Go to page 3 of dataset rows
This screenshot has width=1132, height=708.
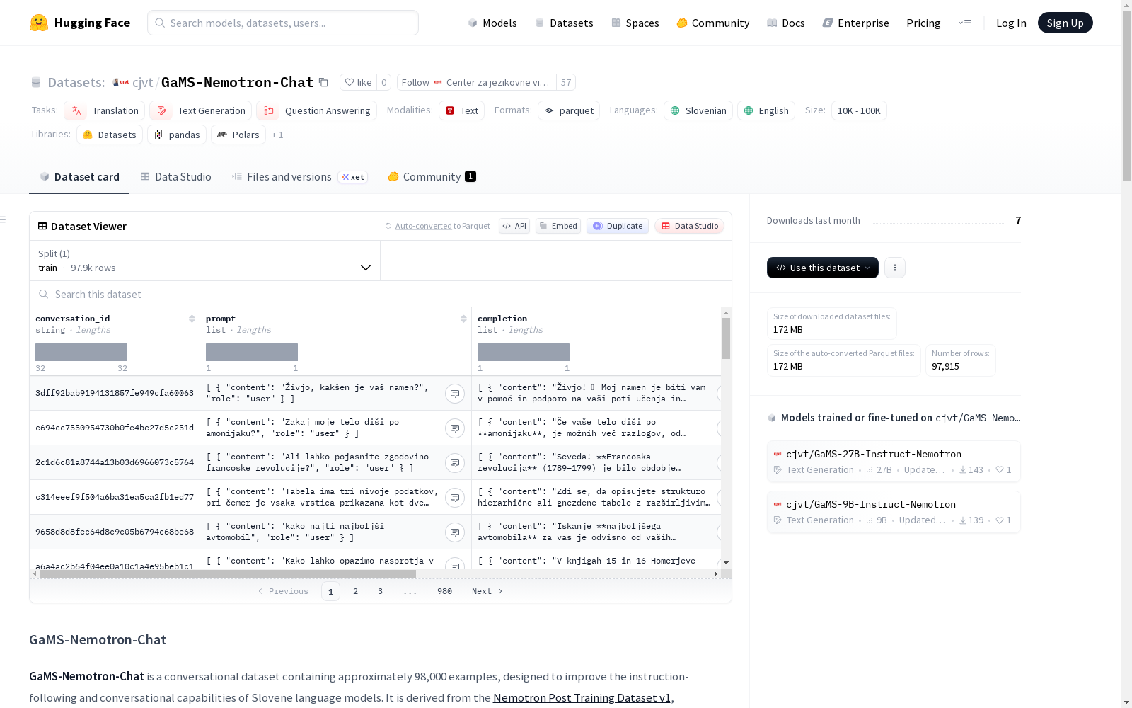pyautogui.click(x=380, y=591)
